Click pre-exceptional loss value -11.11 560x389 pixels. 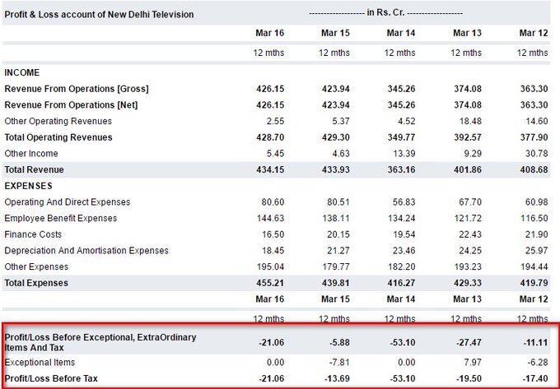(x=535, y=343)
